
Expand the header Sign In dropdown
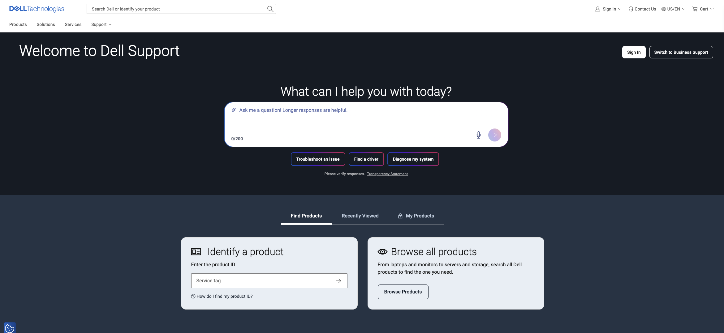[608, 9]
